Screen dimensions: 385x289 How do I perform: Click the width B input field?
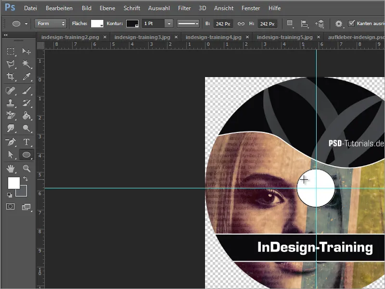click(x=223, y=24)
